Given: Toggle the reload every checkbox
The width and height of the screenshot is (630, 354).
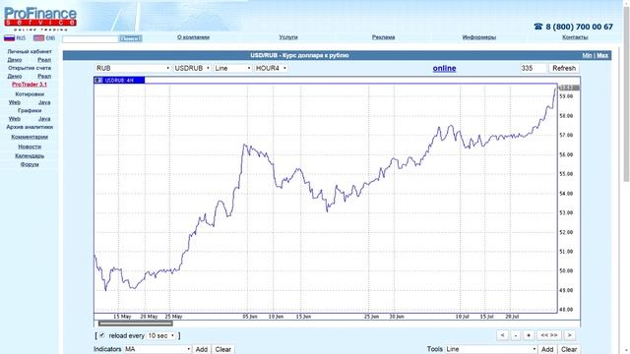Looking at the screenshot, I should click(x=102, y=335).
